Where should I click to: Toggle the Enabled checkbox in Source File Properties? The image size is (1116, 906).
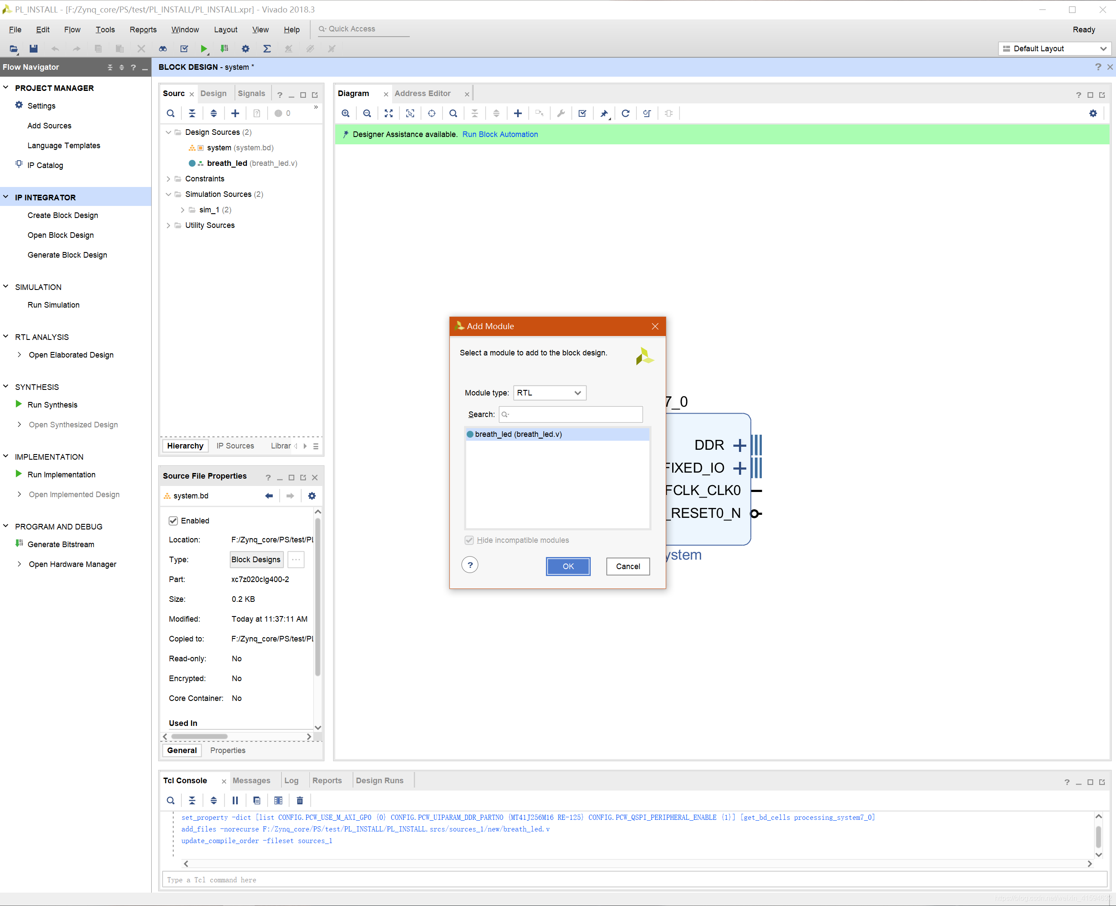172,520
